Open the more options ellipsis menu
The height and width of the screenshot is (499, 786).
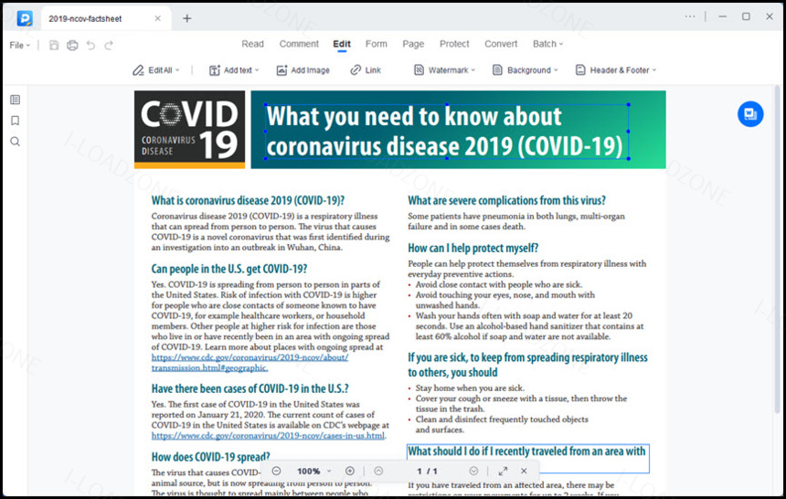[690, 16]
